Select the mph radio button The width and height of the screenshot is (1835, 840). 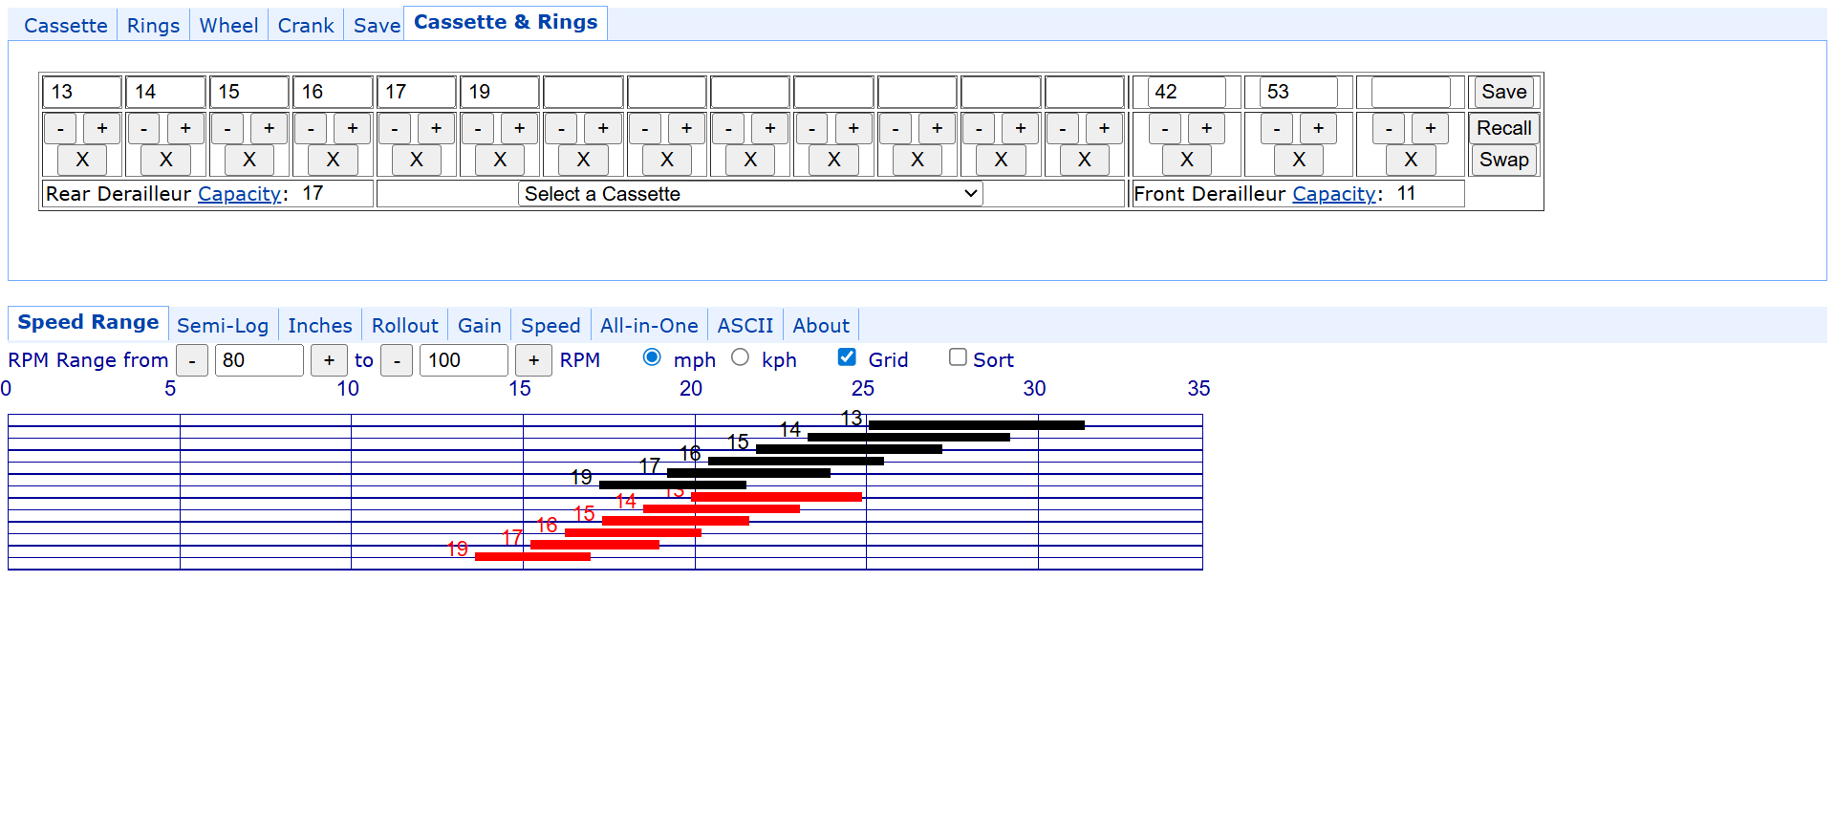click(652, 357)
